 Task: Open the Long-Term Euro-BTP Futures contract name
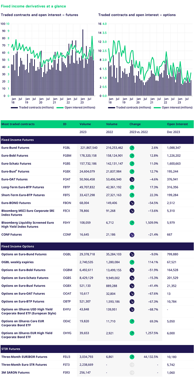[x=23, y=187]
